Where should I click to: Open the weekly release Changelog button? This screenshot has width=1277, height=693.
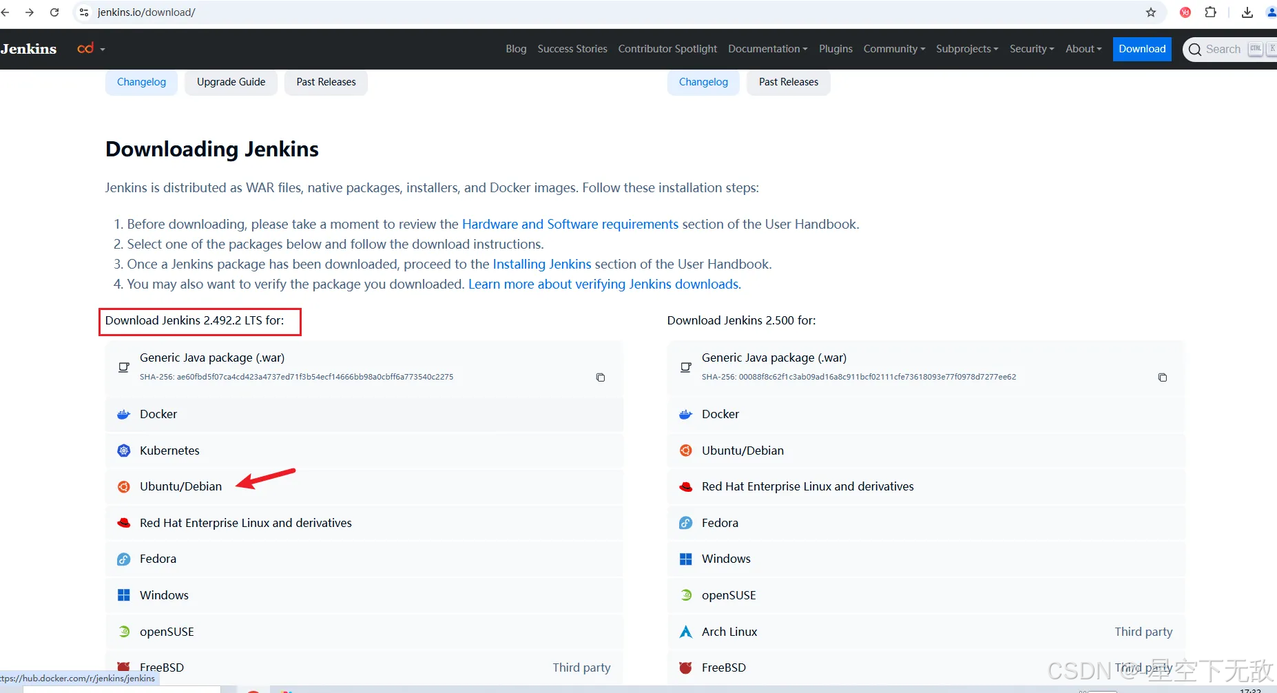[x=703, y=82]
